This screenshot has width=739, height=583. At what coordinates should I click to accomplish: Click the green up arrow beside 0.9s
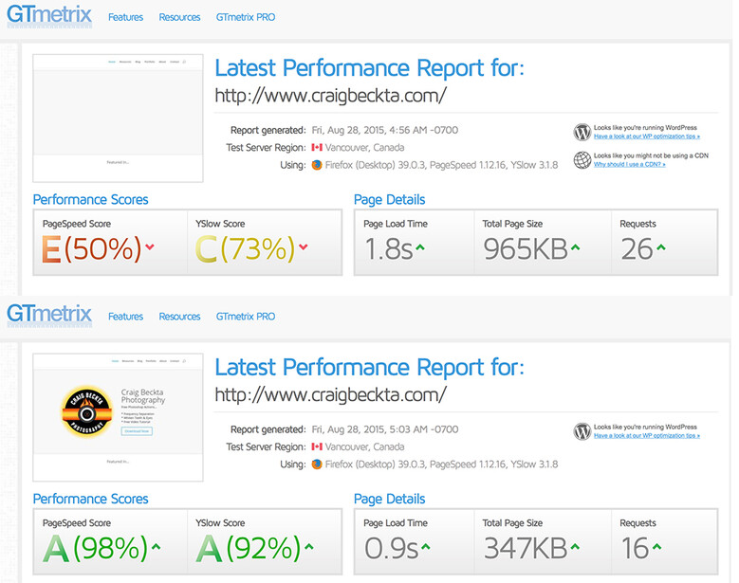(x=426, y=546)
